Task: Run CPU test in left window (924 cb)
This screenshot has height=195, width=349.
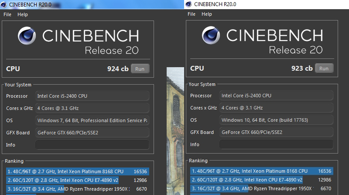Action: (x=140, y=69)
